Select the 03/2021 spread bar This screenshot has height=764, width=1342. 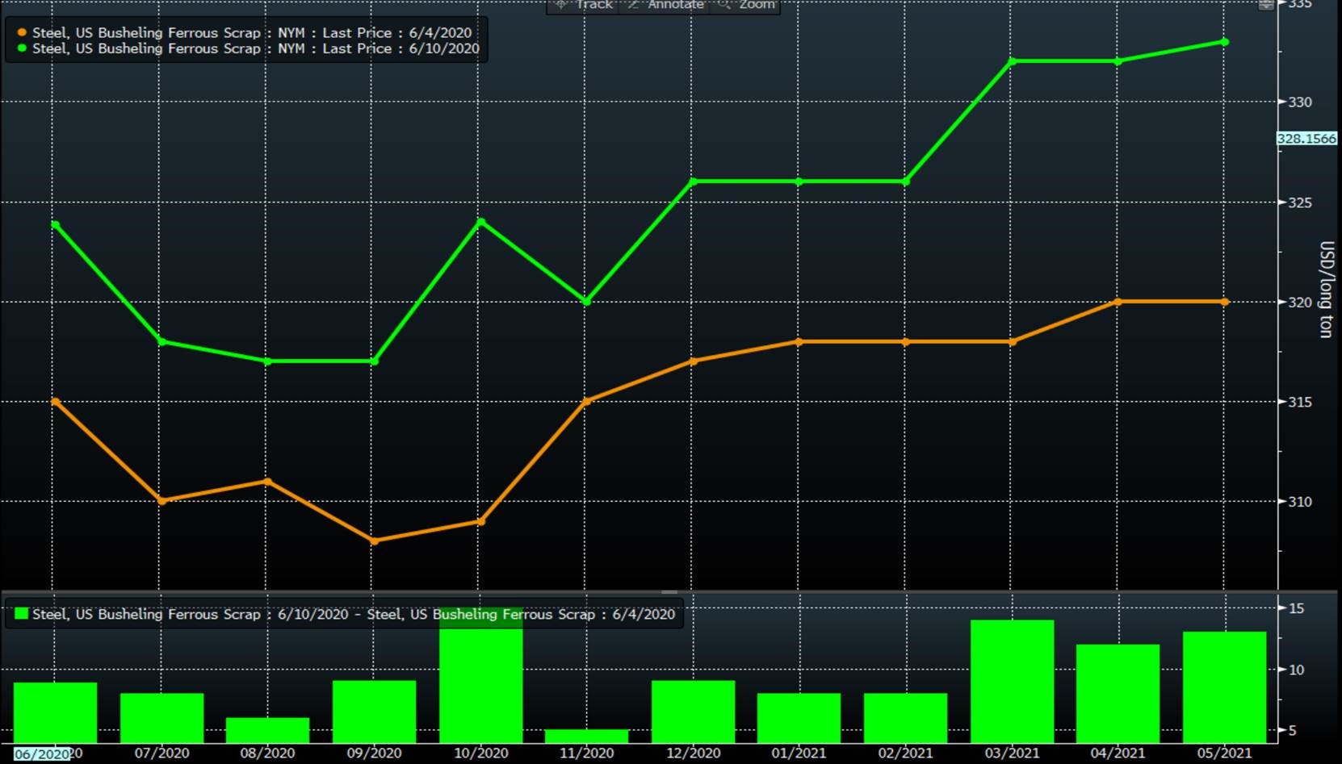click(x=1012, y=681)
